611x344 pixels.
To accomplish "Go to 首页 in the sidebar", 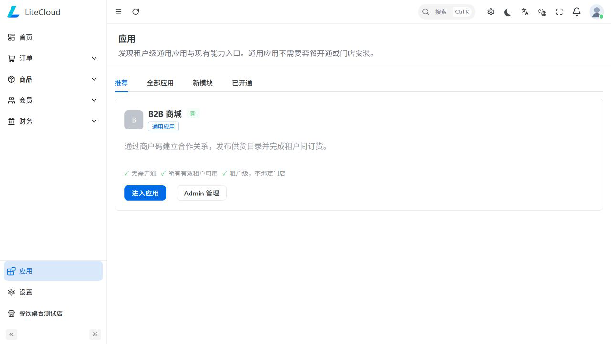I will [x=53, y=37].
